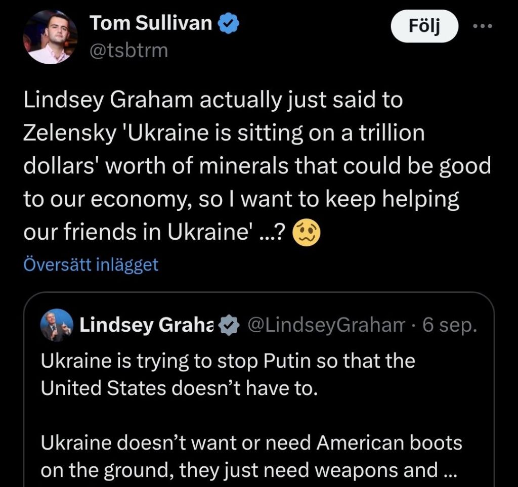The image size is (518, 487).
Task: Click the Översätt inlägget translate link
Action: tap(91, 264)
